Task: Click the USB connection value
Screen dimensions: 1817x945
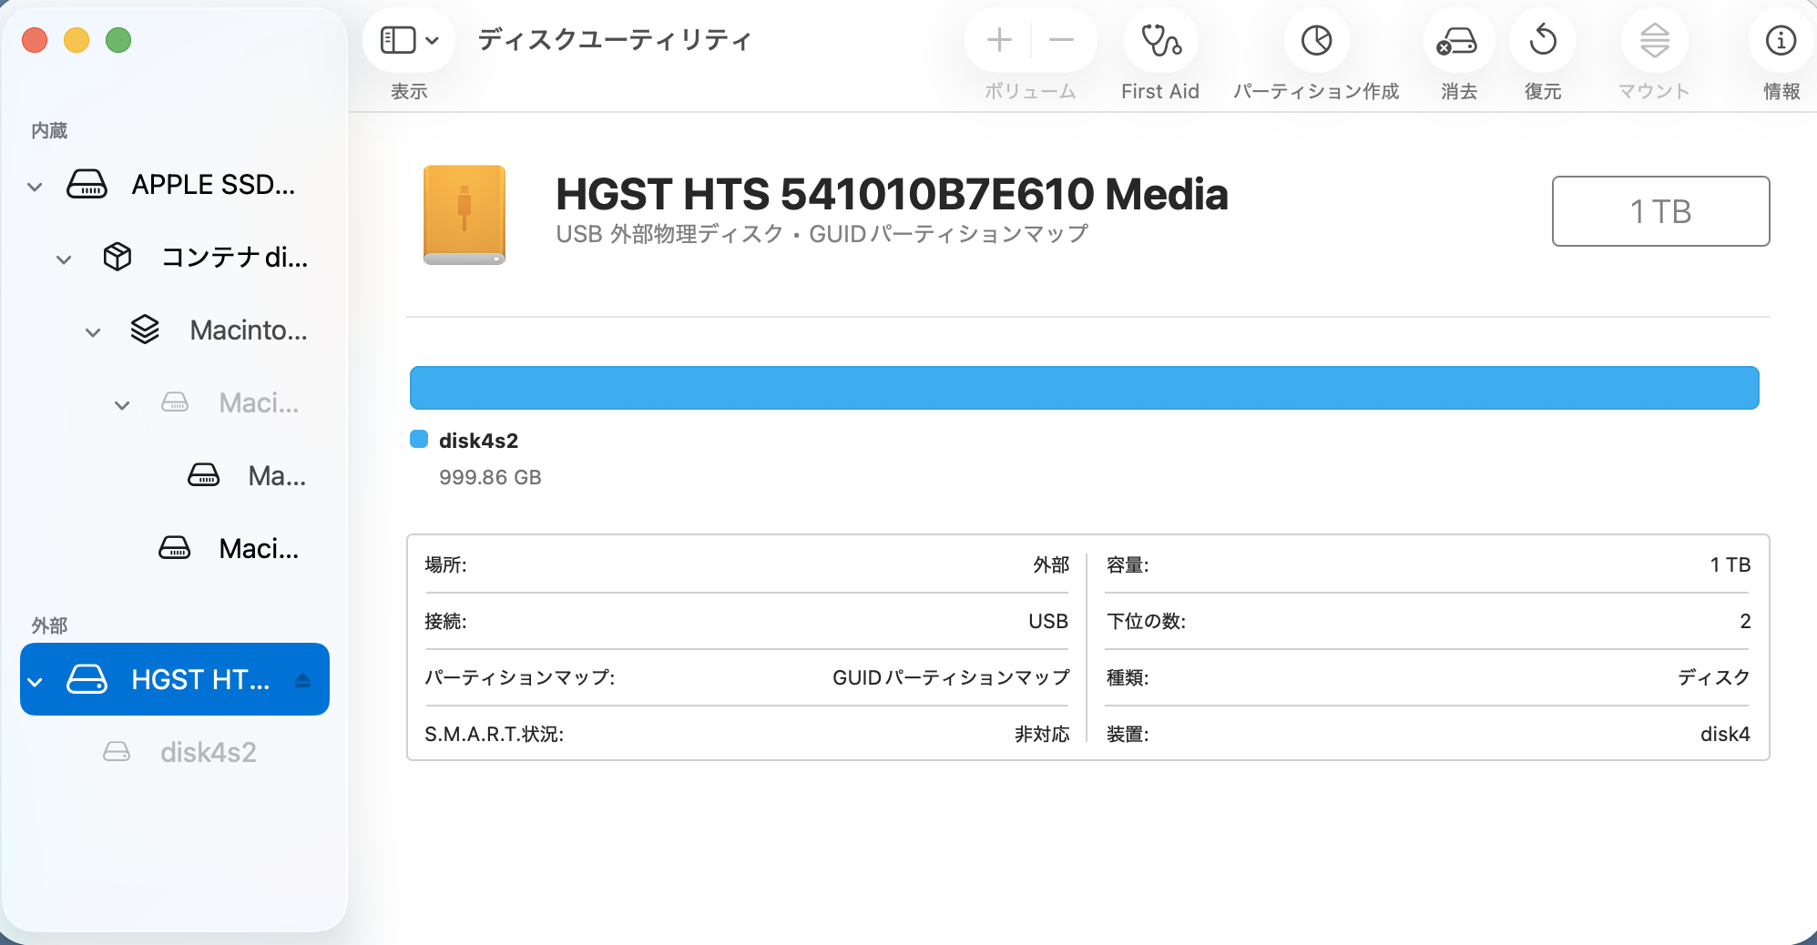Action: point(1048,621)
